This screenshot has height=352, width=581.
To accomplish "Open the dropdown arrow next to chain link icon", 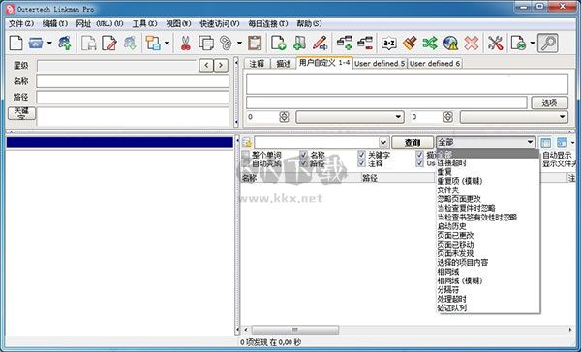I will pos(239,43).
